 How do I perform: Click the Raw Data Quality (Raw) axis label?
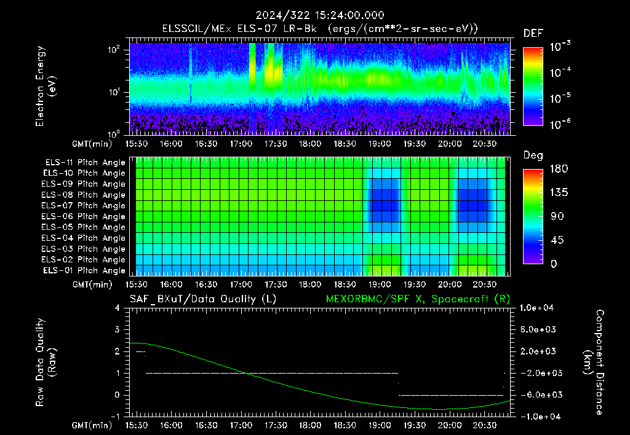(x=46, y=362)
